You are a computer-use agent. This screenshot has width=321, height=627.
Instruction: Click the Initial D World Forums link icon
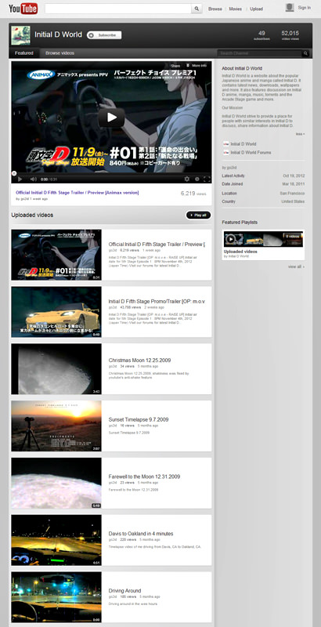pos(226,153)
